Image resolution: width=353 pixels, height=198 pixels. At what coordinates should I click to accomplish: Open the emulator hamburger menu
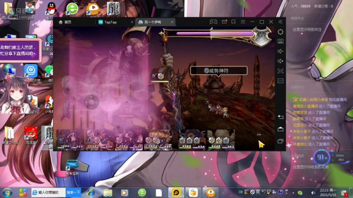pos(243,22)
